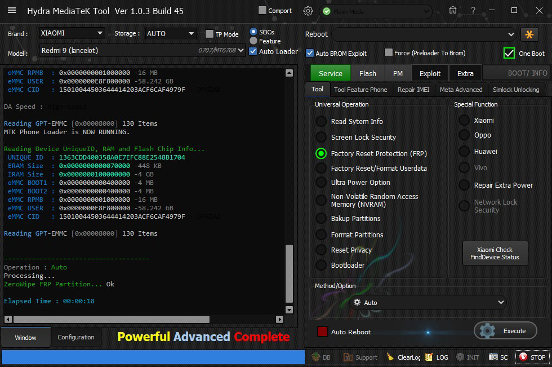Open the Exploit tab
Image resolution: width=552 pixels, height=367 pixels.
pyautogui.click(x=430, y=73)
